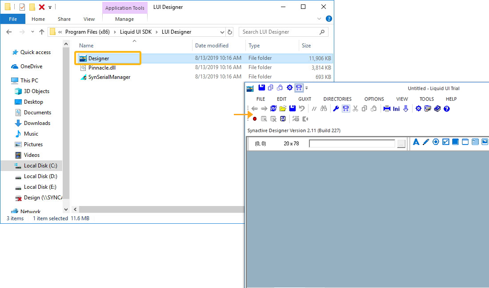The height and width of the screenshot is (288, 489).
Task: Open the TOOLS menu in Designer
Action: click(427, 99)
